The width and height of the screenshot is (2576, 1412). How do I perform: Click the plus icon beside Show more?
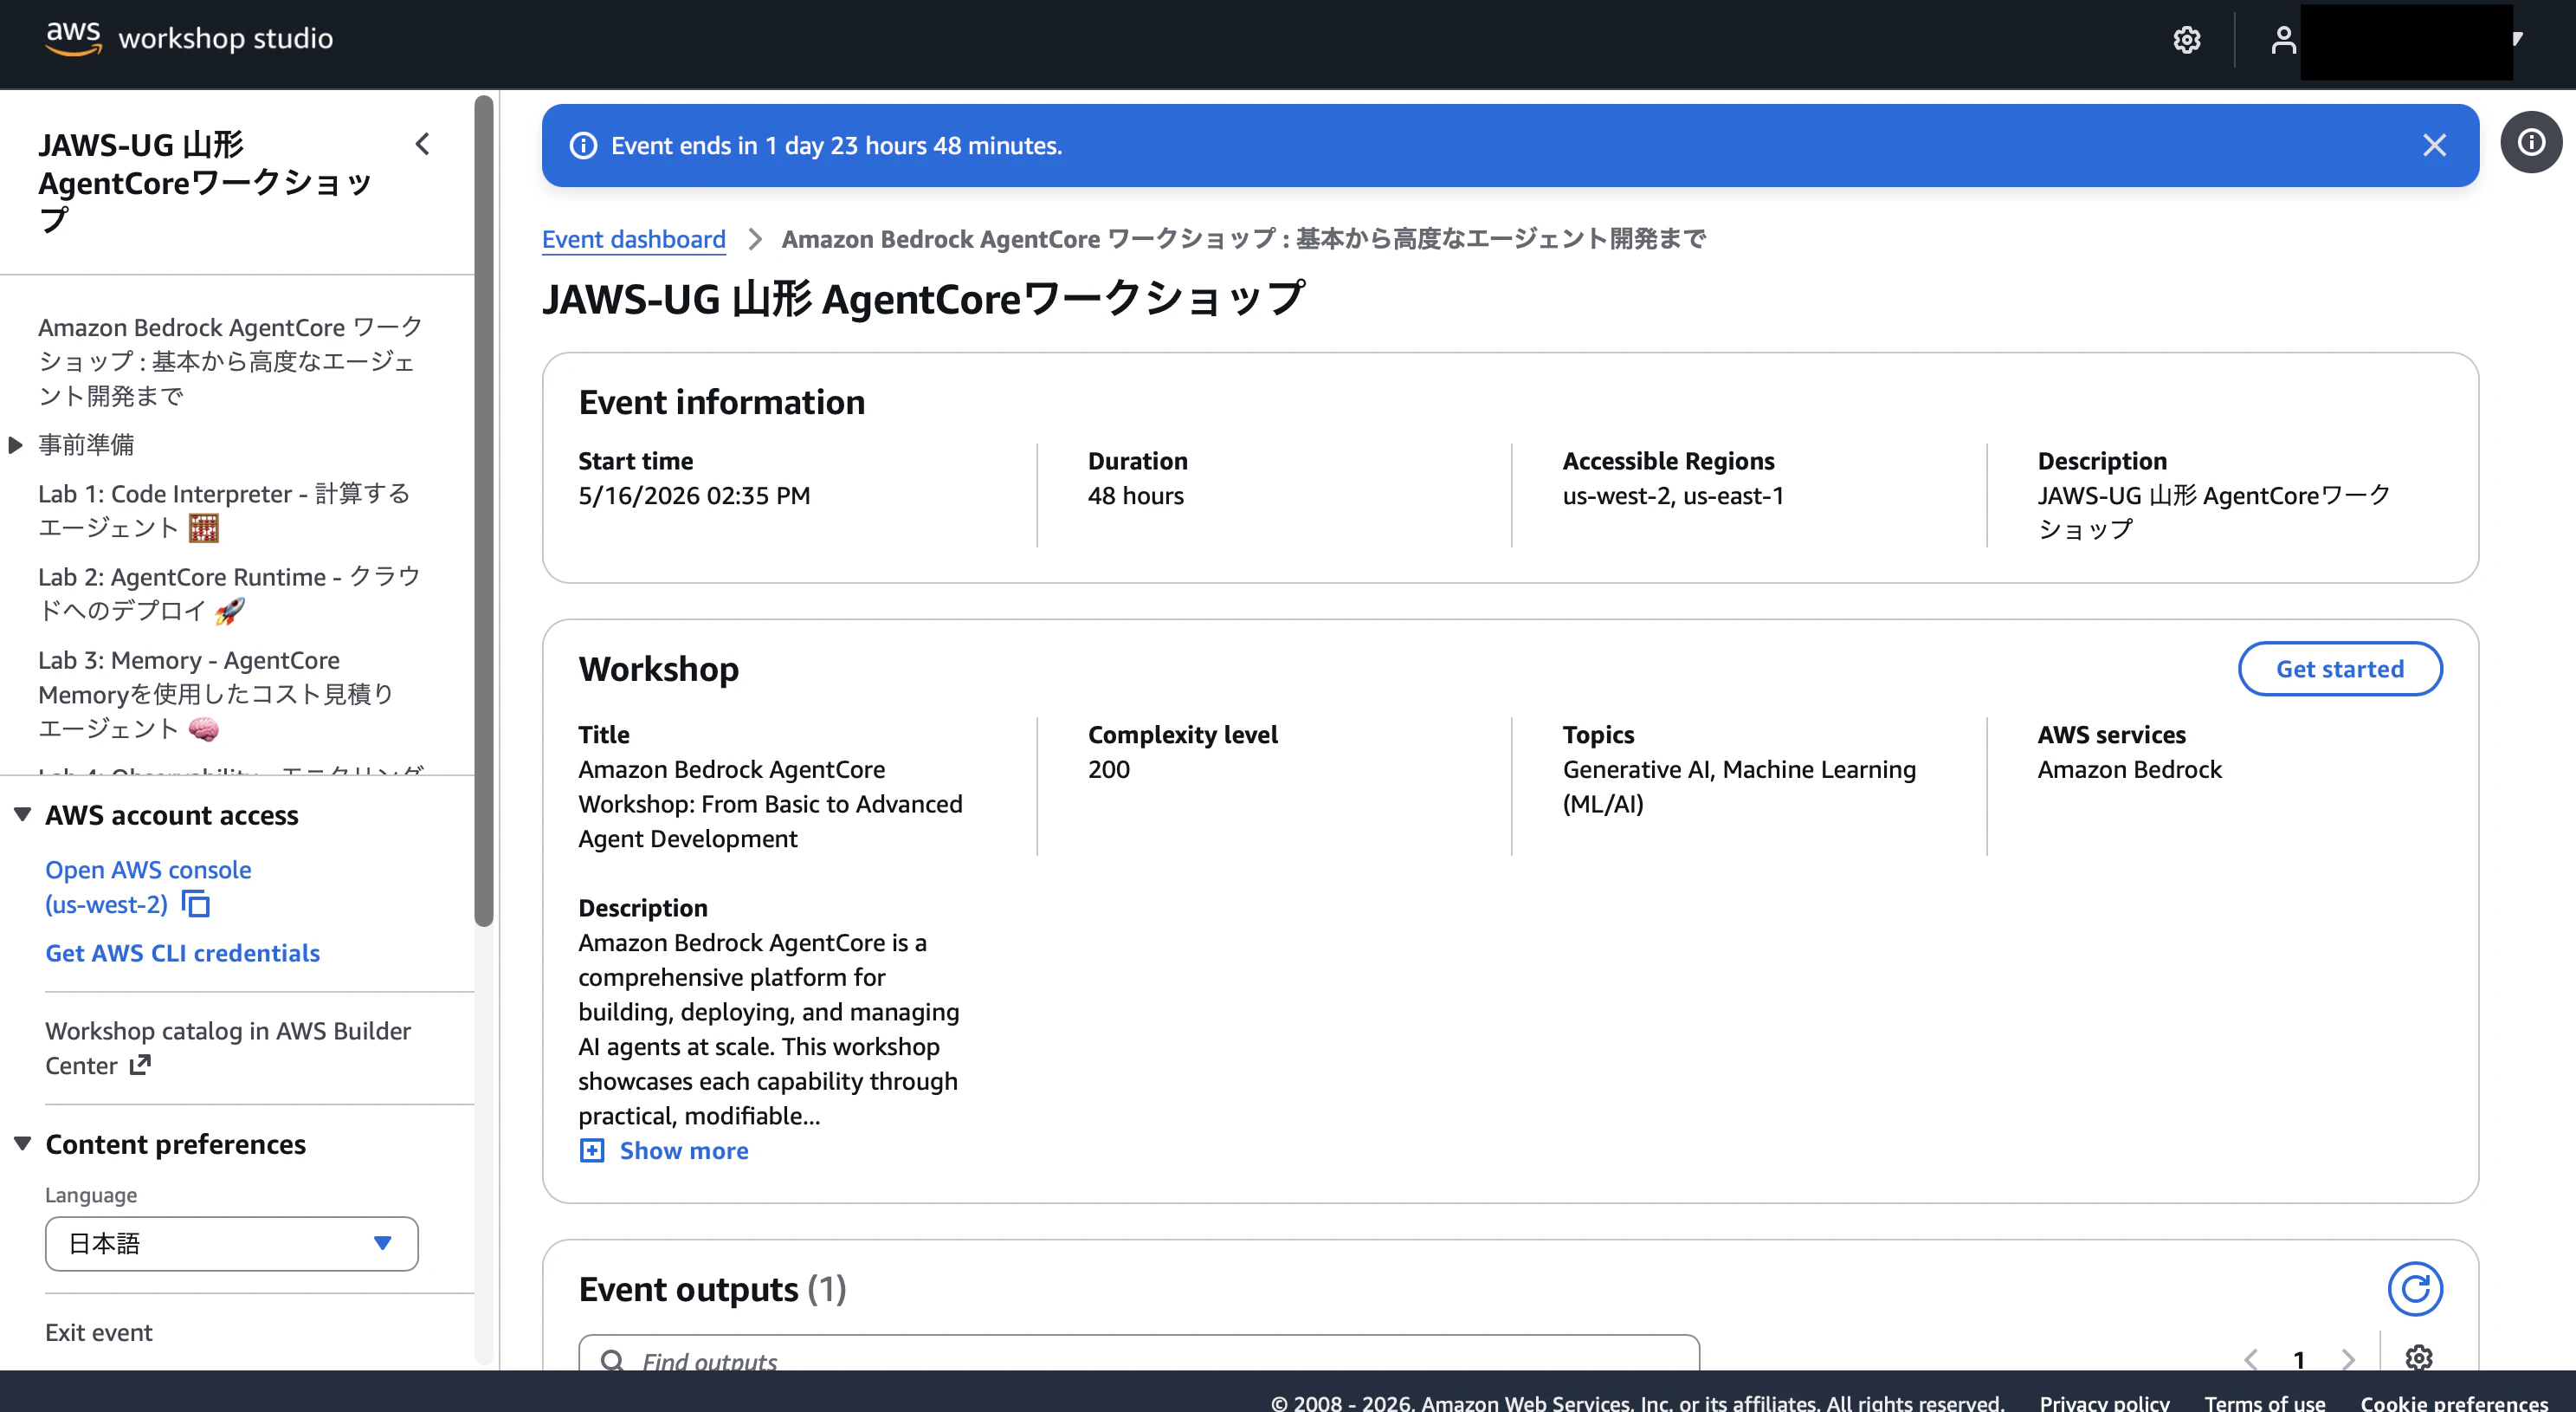pyautogui.click(x=592, y=1150)
